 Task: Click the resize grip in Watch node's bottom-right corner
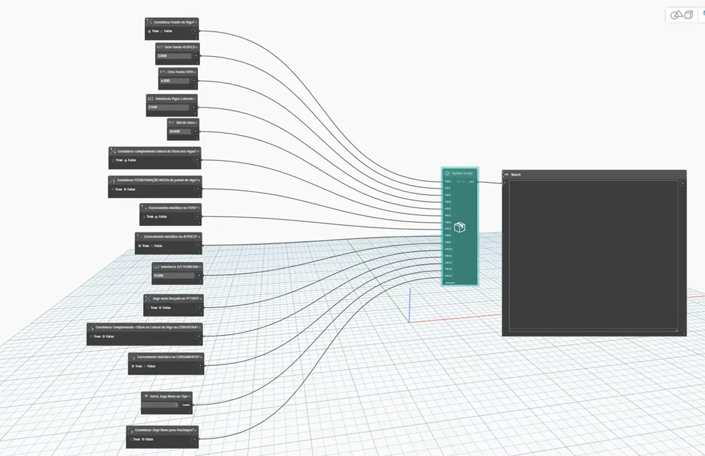(676, 331)
